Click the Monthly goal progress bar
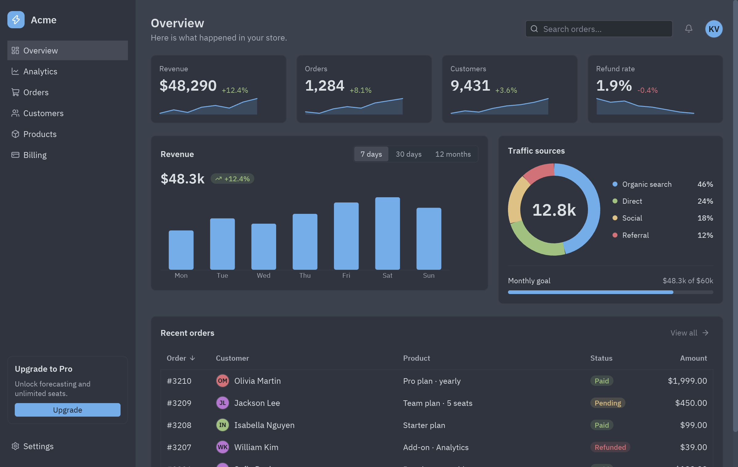Image resolution: width=738 pixels, height=467 pixels. [610, 292]
